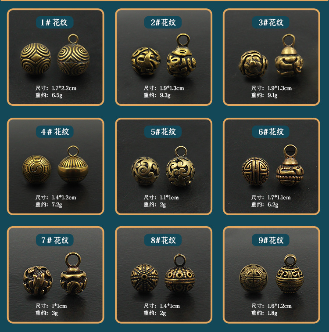Pick the 7# 花纹 label badge

point(54,240)
